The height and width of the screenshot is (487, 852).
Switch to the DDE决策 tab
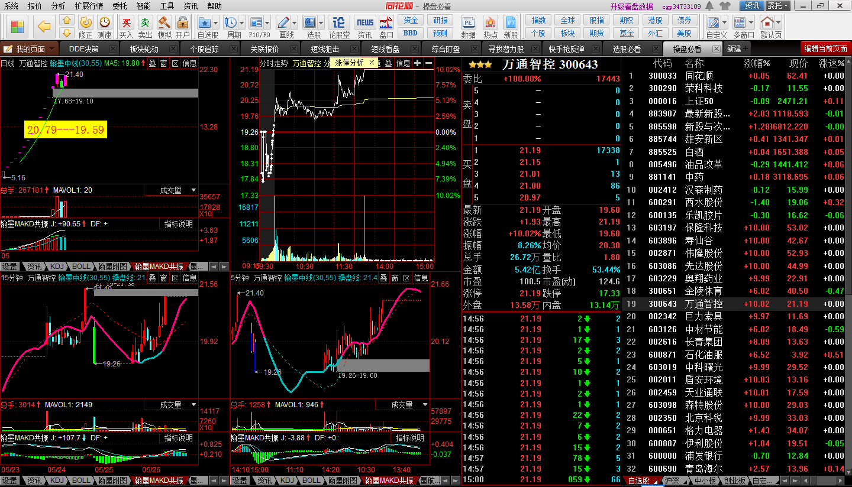click(84, 49)
